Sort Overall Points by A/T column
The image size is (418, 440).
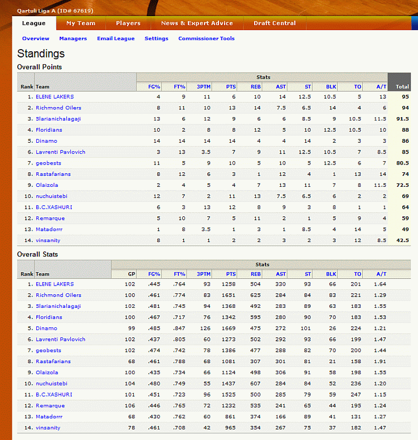point(381,86)
